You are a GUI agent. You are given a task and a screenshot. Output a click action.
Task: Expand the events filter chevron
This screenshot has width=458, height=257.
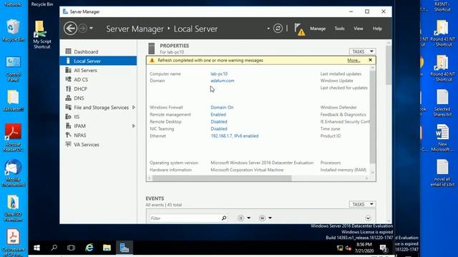pos(368,218)
